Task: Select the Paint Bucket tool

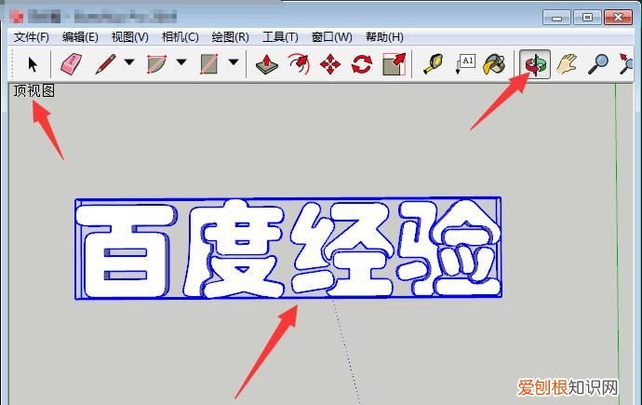Action: point(494,64)
